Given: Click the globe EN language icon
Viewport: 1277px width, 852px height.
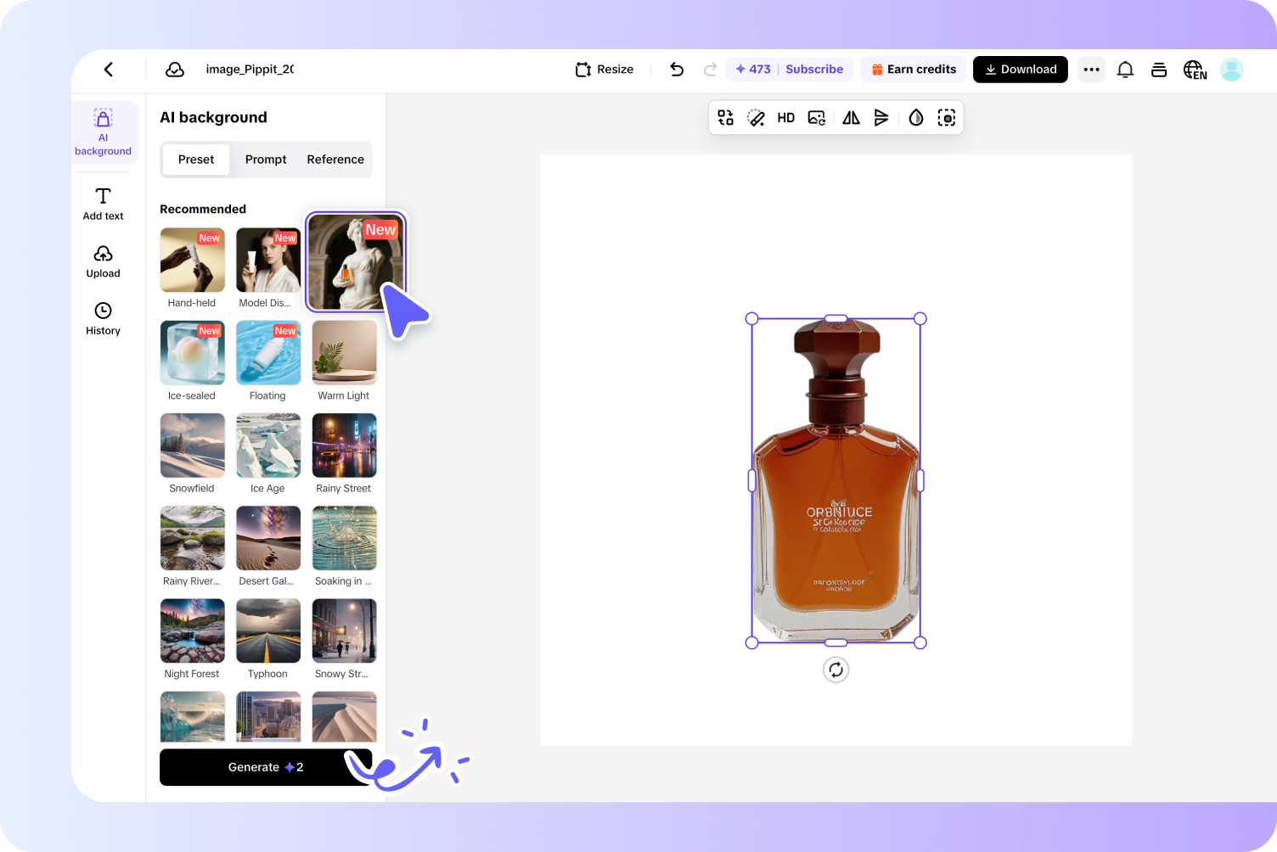Looking at the screenshot, I should (x=1195, y=70).
